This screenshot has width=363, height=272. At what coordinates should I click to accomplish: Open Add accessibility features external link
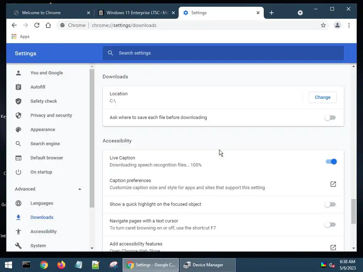click(x=333, y=247)
